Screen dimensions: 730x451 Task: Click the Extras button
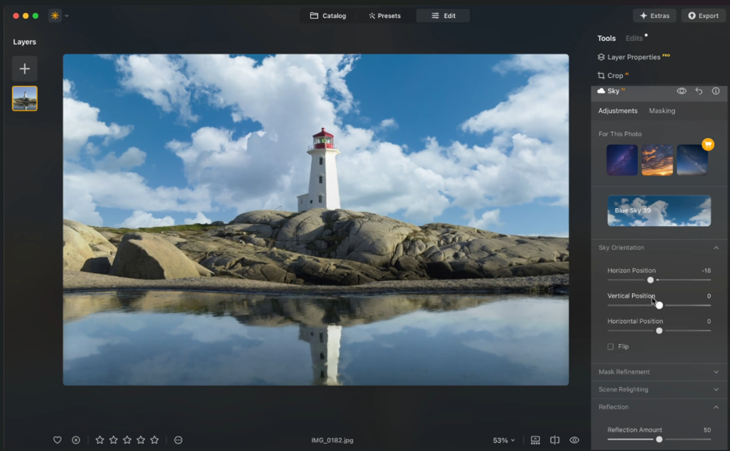click(x=654, y=15)
